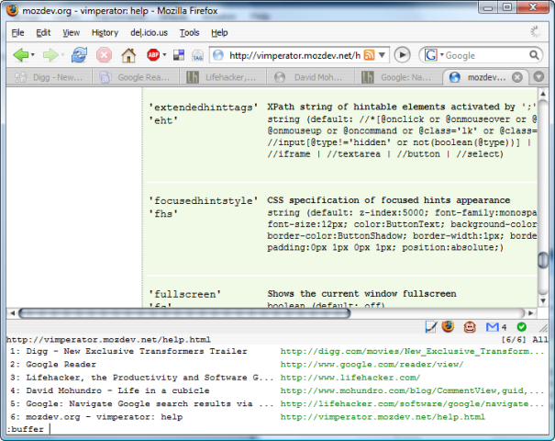Image resolution: width=555 pixels, height=441 pixels.
Task: Switch to the Google Rea... tab
Action: pyautogui.click(x=135, y=77)
